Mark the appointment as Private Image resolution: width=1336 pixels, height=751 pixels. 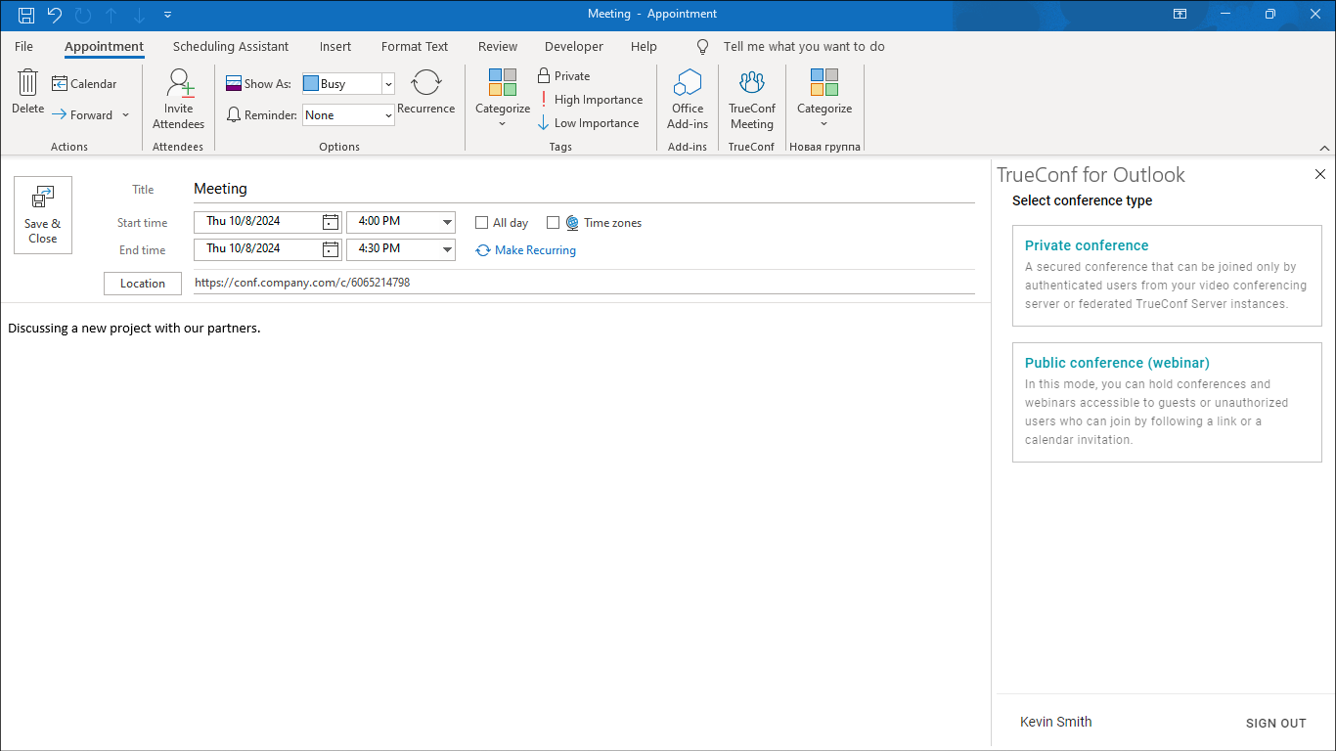coord(563,76)
